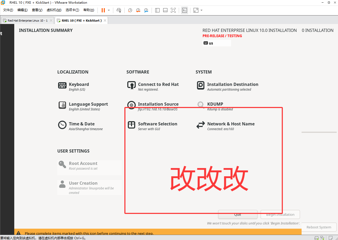Open the power options dropdown arrow
Viewport: 338px width, 240px height.
109,10
